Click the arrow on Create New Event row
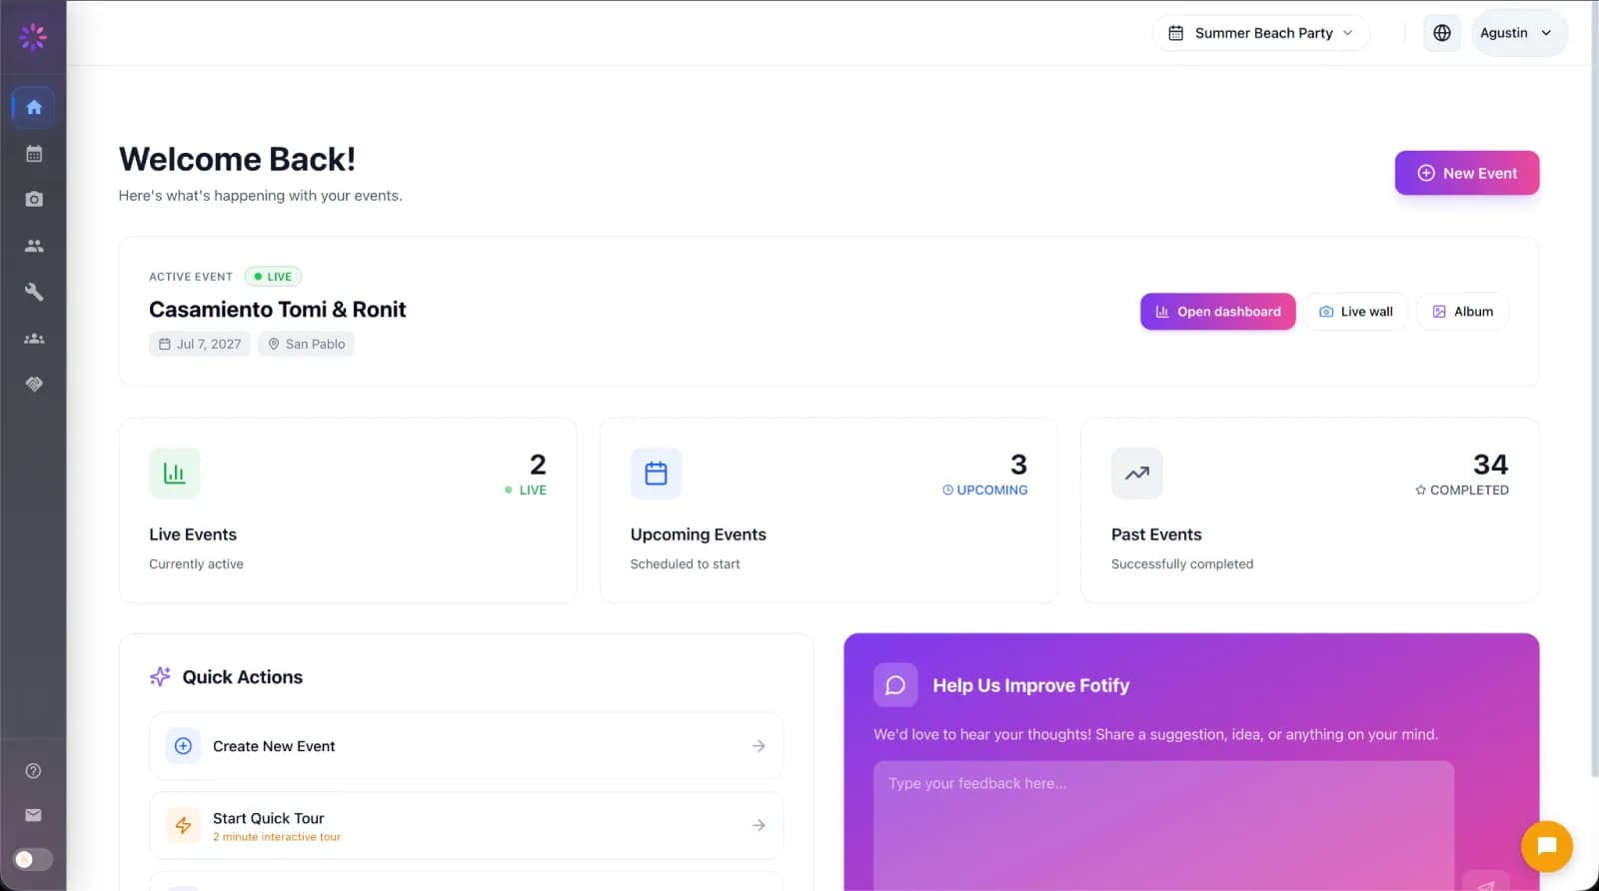The image size is (1599, 891). pos(759,746)
